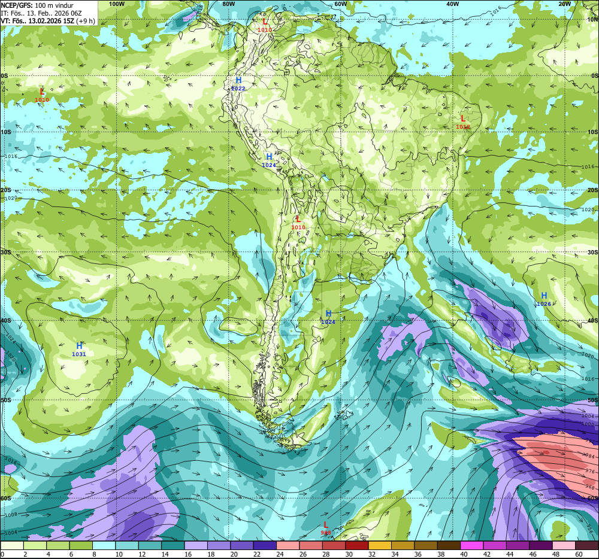This screenshot has height=559, width=599.
Task: Click the H 1024 high east of Argentina
Action: (x=328, y=317)
